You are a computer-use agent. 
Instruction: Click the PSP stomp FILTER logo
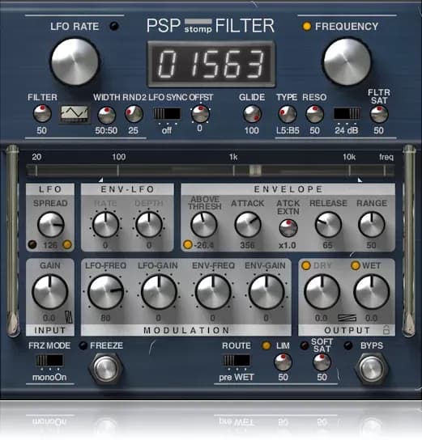[210, 26]
